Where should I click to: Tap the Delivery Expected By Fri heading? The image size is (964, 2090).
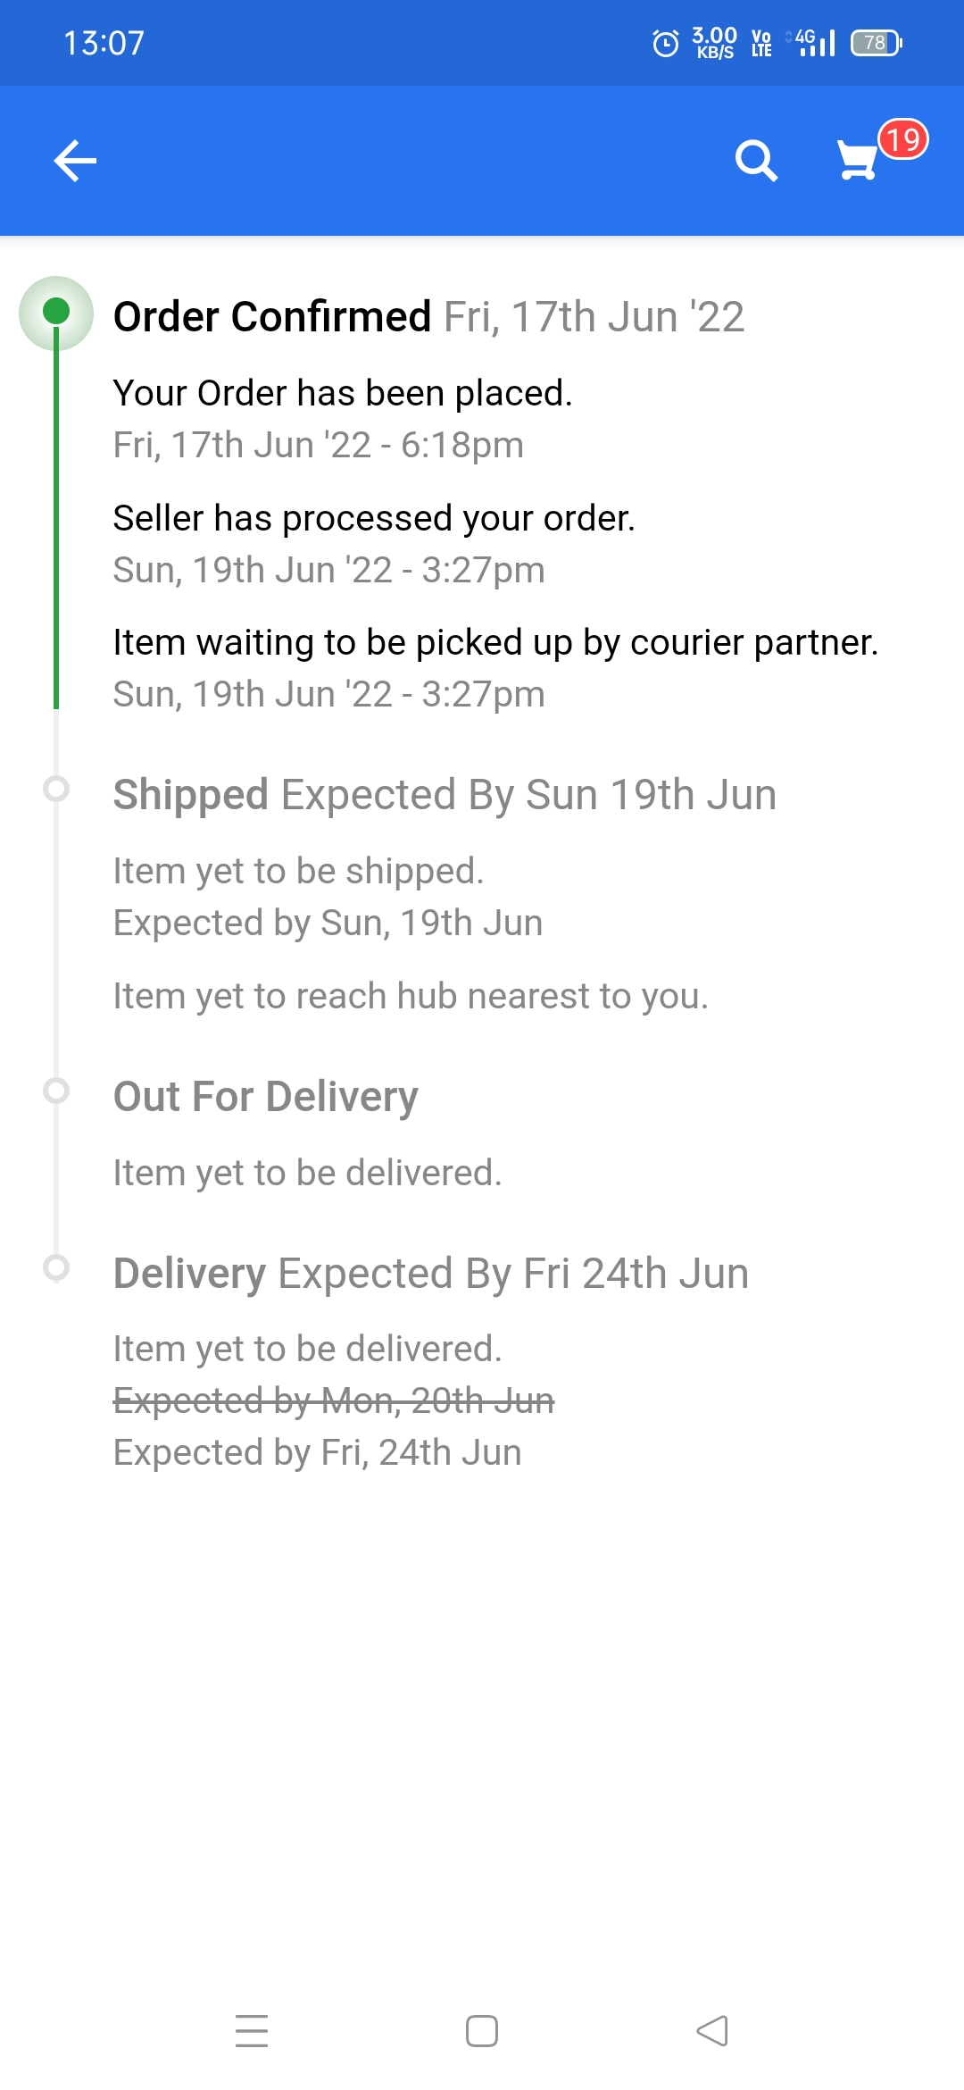(x=431, y=1274)
